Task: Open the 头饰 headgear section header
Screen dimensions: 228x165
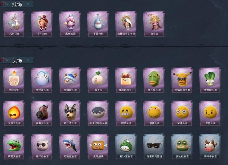Action: pos(17,60)
